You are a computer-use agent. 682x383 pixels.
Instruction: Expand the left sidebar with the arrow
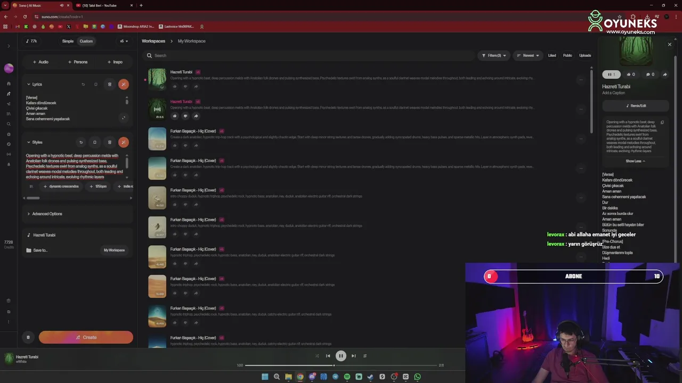click(x=9, y=46)
